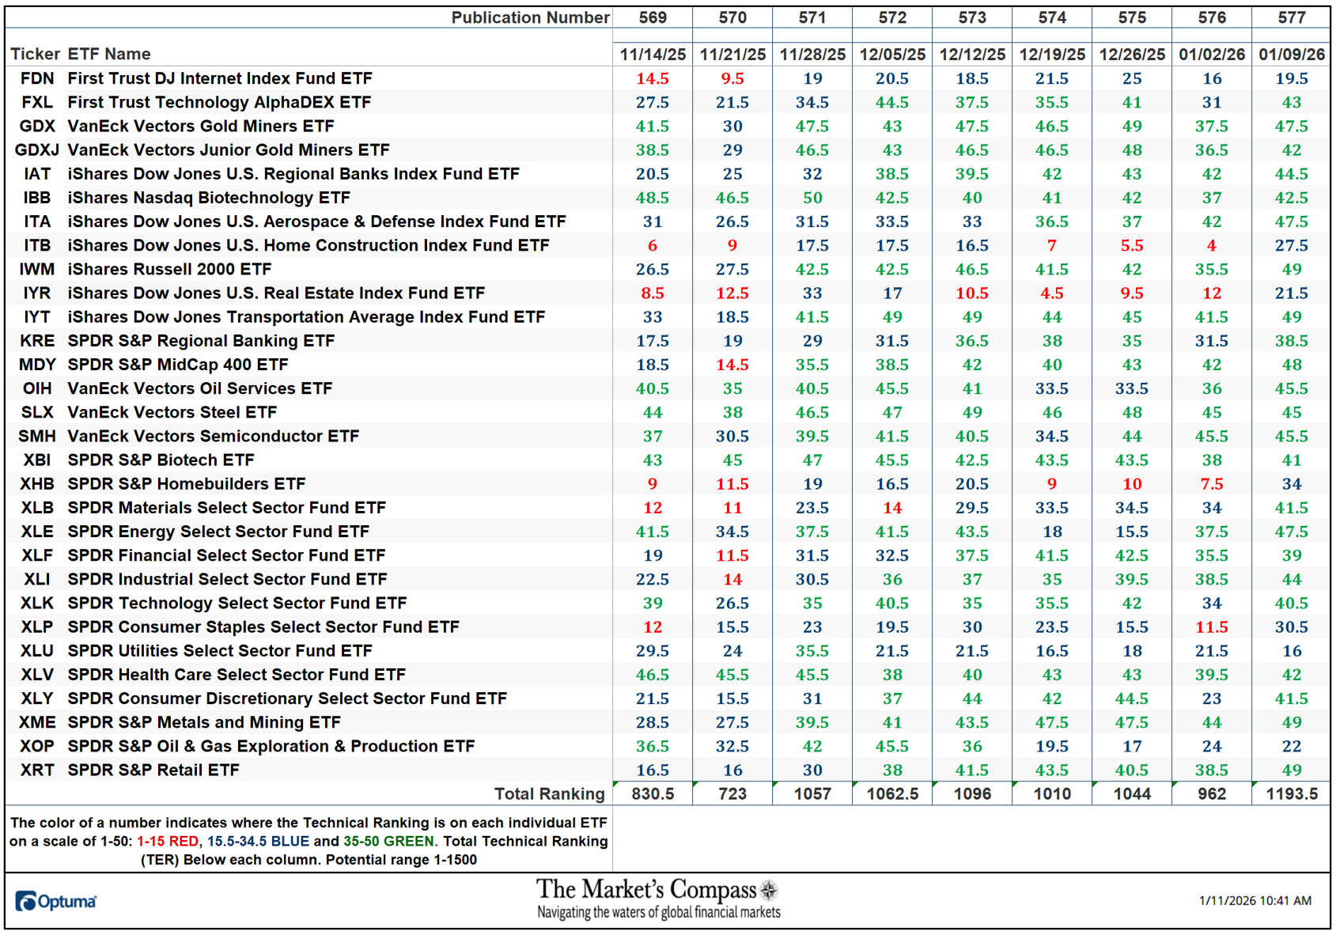The height and width of the screenshot is (931, 1336).
Task: Click the SPDR S&P Biotech ETF name
Action: [161, 460]
